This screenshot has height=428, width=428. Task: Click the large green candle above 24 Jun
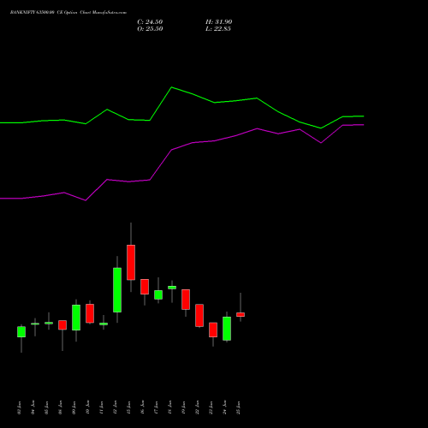tap(227, 329)
